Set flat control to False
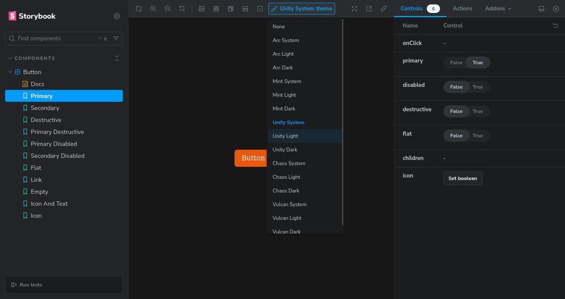565x299 pixels. 456,135
